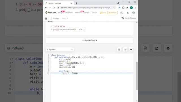Open the Problems menu

pyautogui.click(x=69, y=13)
